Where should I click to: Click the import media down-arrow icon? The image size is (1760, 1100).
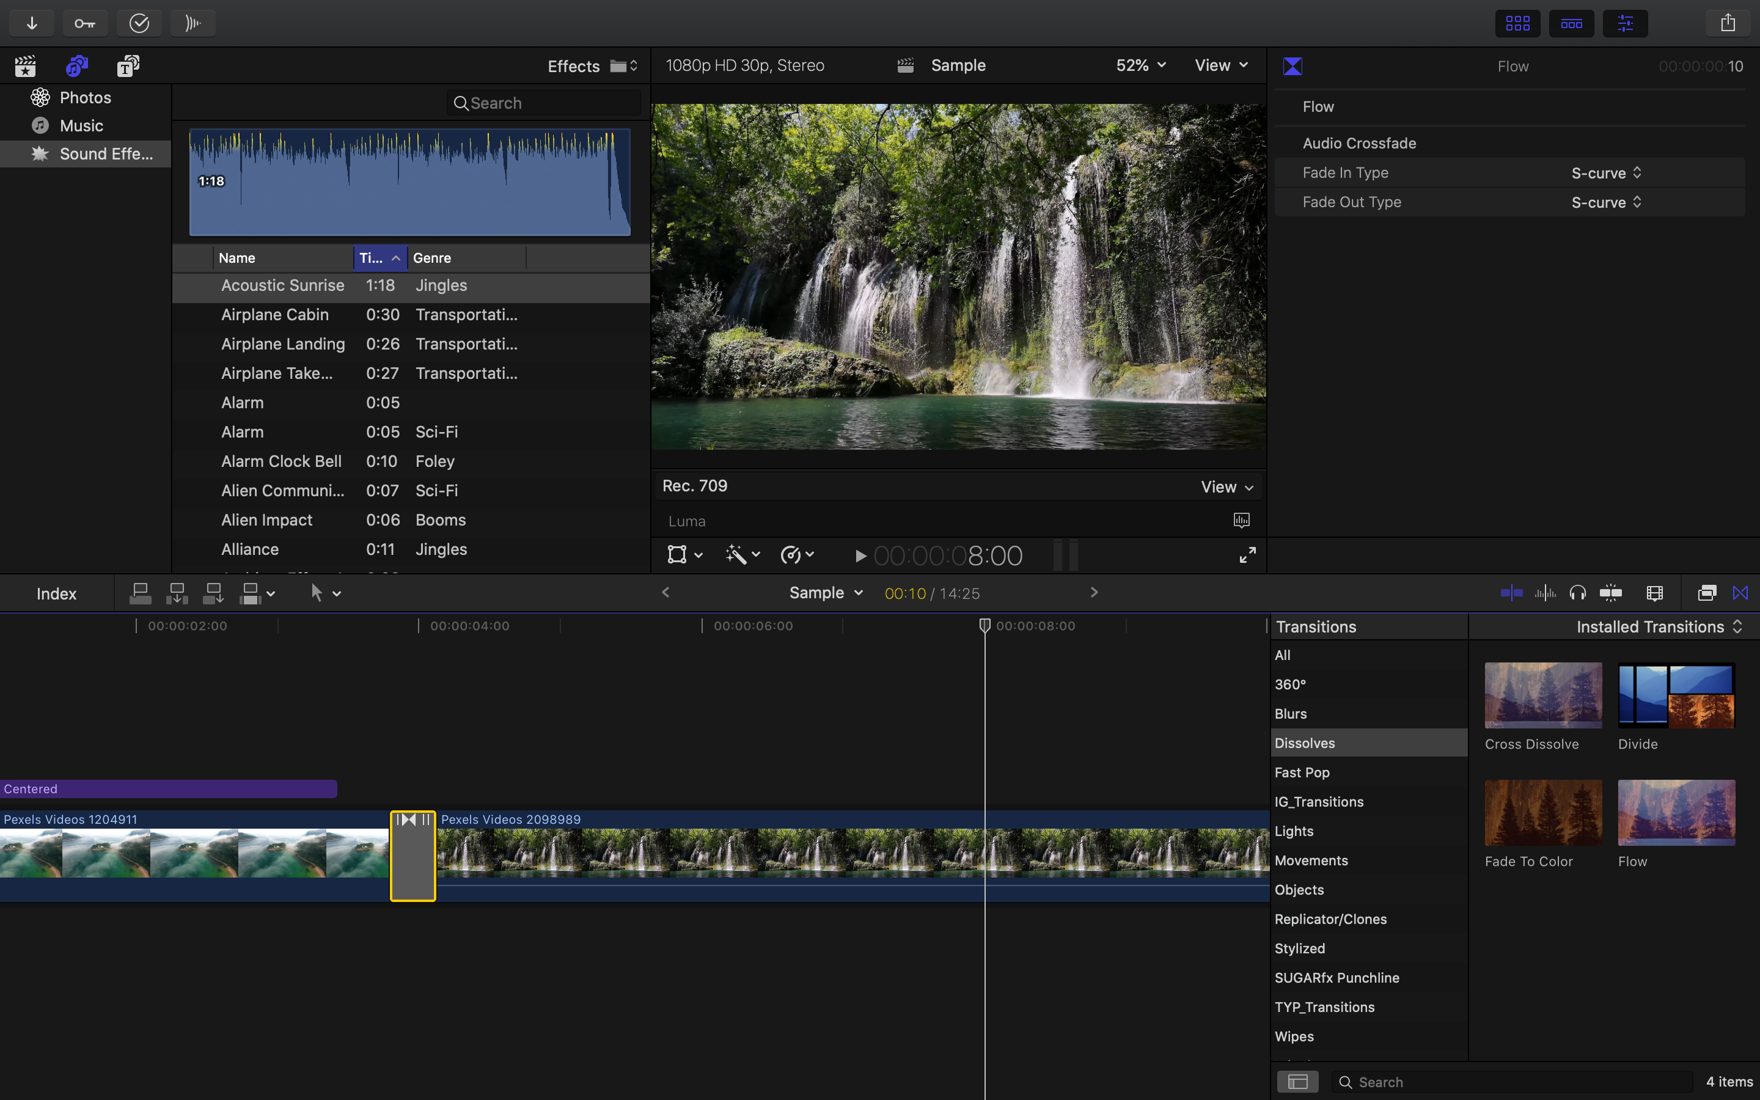tap(31, 23)
